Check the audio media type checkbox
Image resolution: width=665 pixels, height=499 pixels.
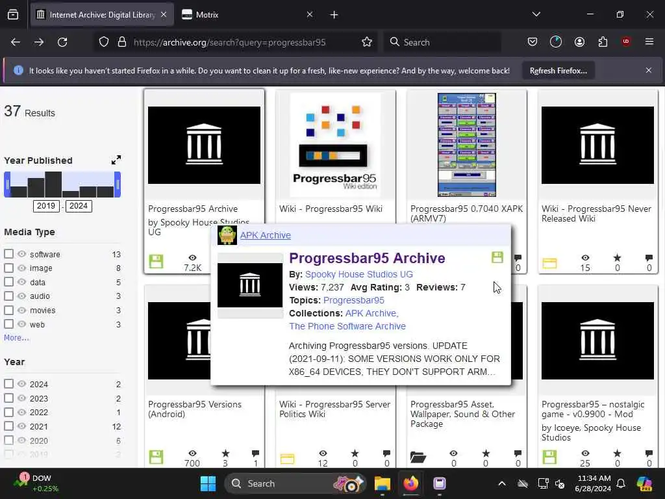[9, 296]
